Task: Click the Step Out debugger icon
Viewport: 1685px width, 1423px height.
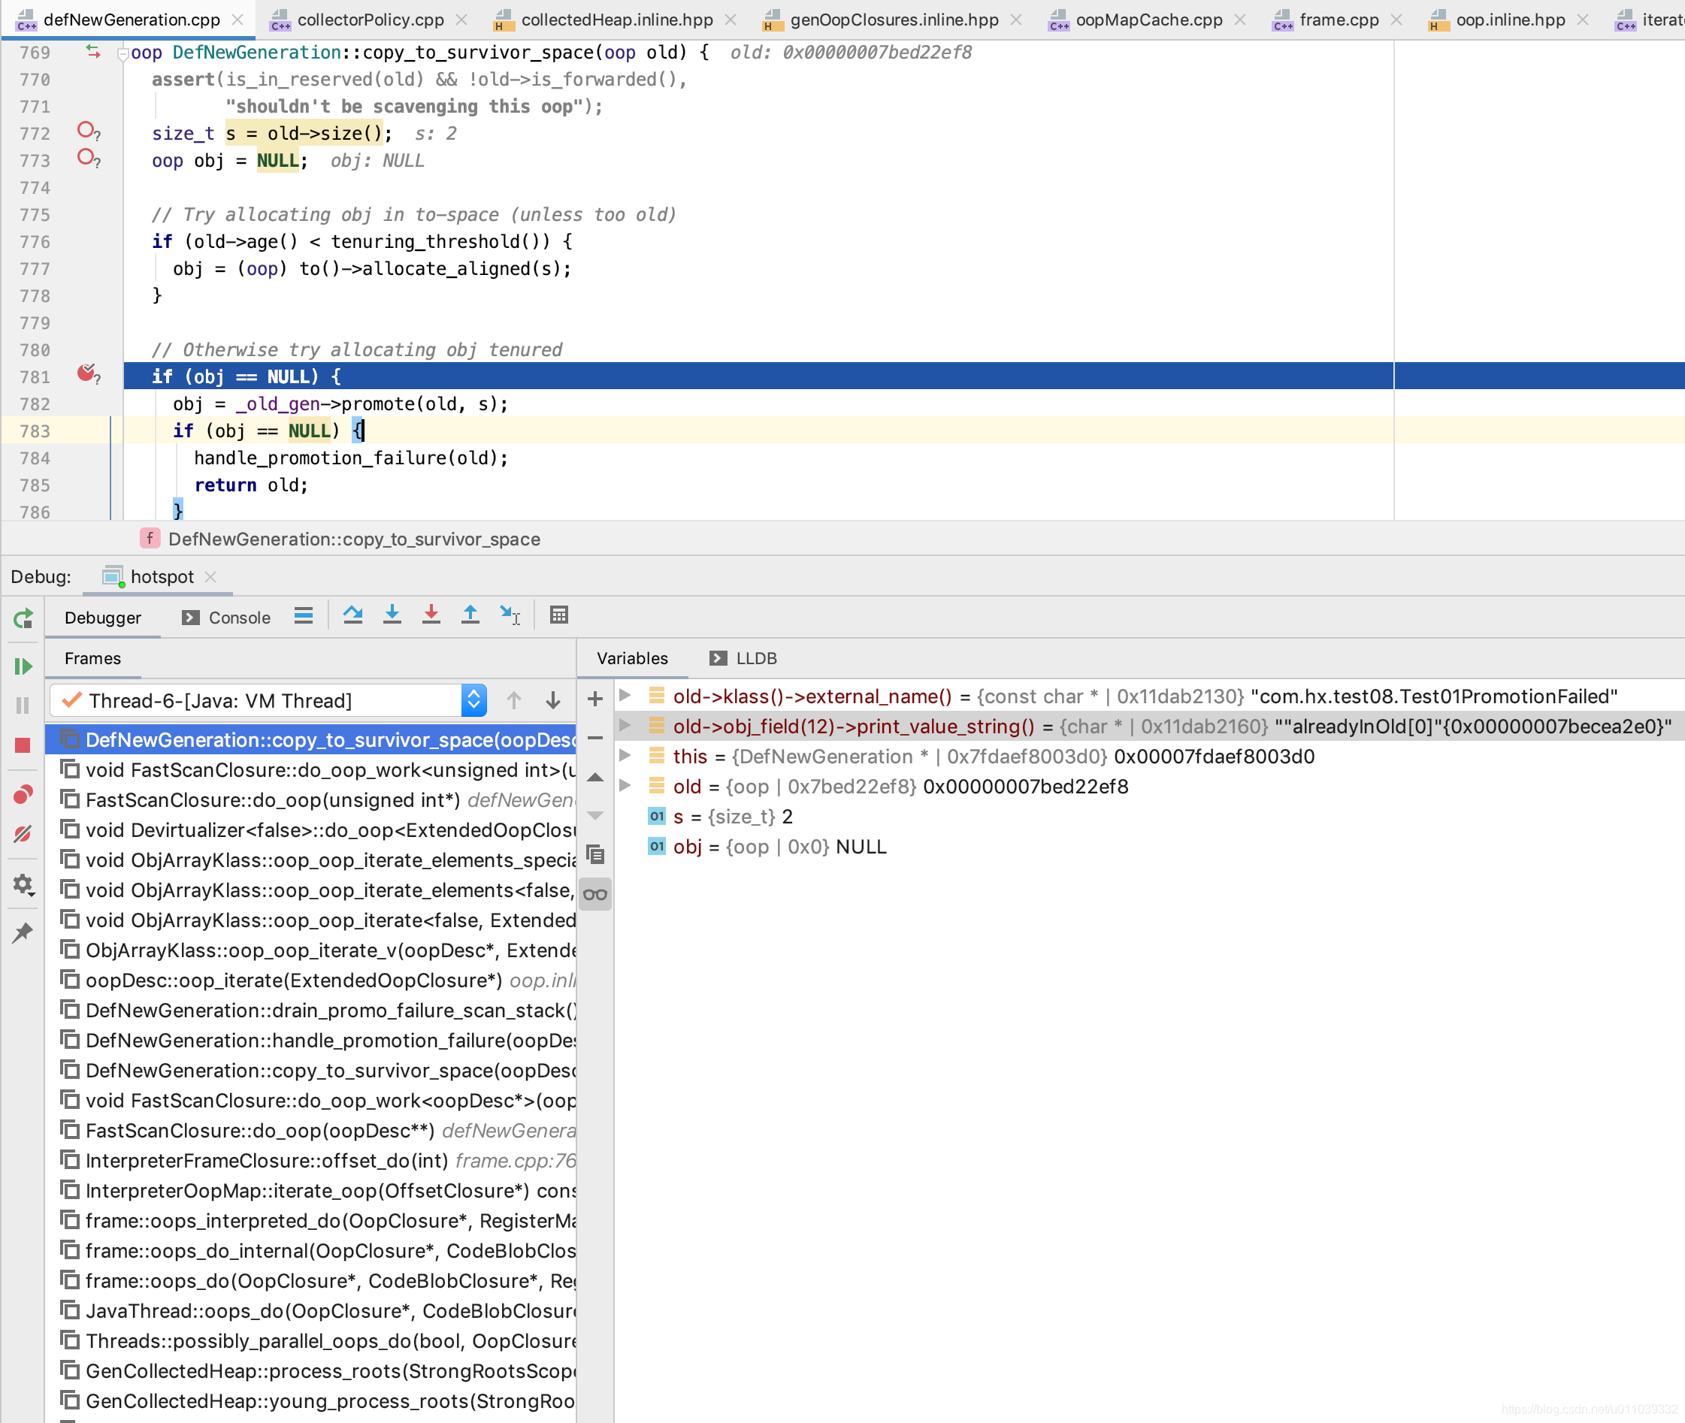Action: point(470,615)
